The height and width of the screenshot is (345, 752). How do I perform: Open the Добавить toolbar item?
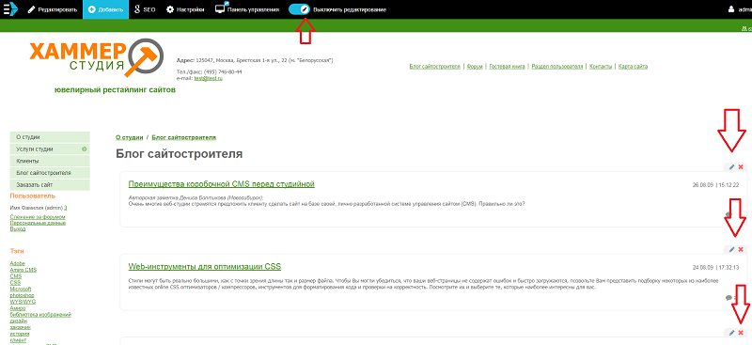coord(105,9)
